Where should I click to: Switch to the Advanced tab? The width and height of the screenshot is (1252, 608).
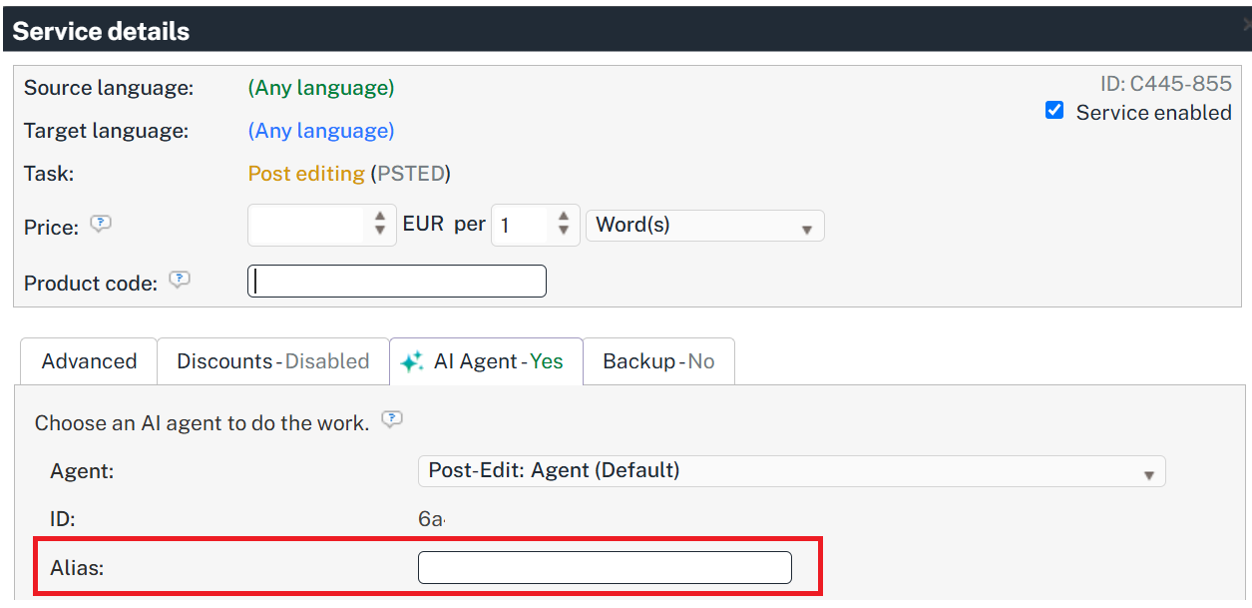point(89,361)
